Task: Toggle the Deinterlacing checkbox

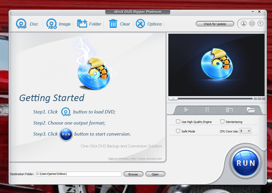Action: coord(222,122)
